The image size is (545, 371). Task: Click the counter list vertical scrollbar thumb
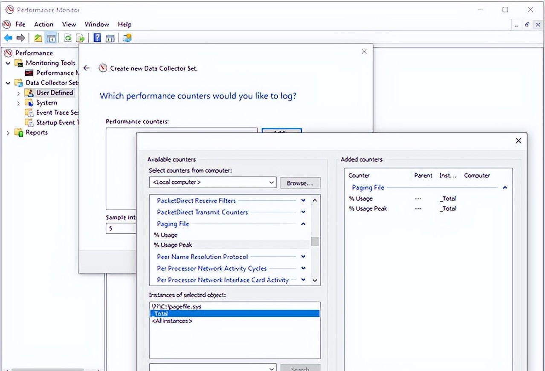coord(315,241)
